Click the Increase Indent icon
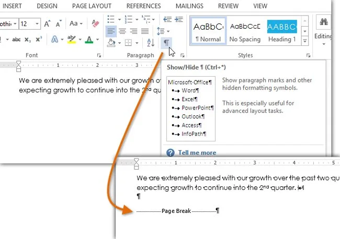This screenshot has width=340, height=239. tap(179, 19)
